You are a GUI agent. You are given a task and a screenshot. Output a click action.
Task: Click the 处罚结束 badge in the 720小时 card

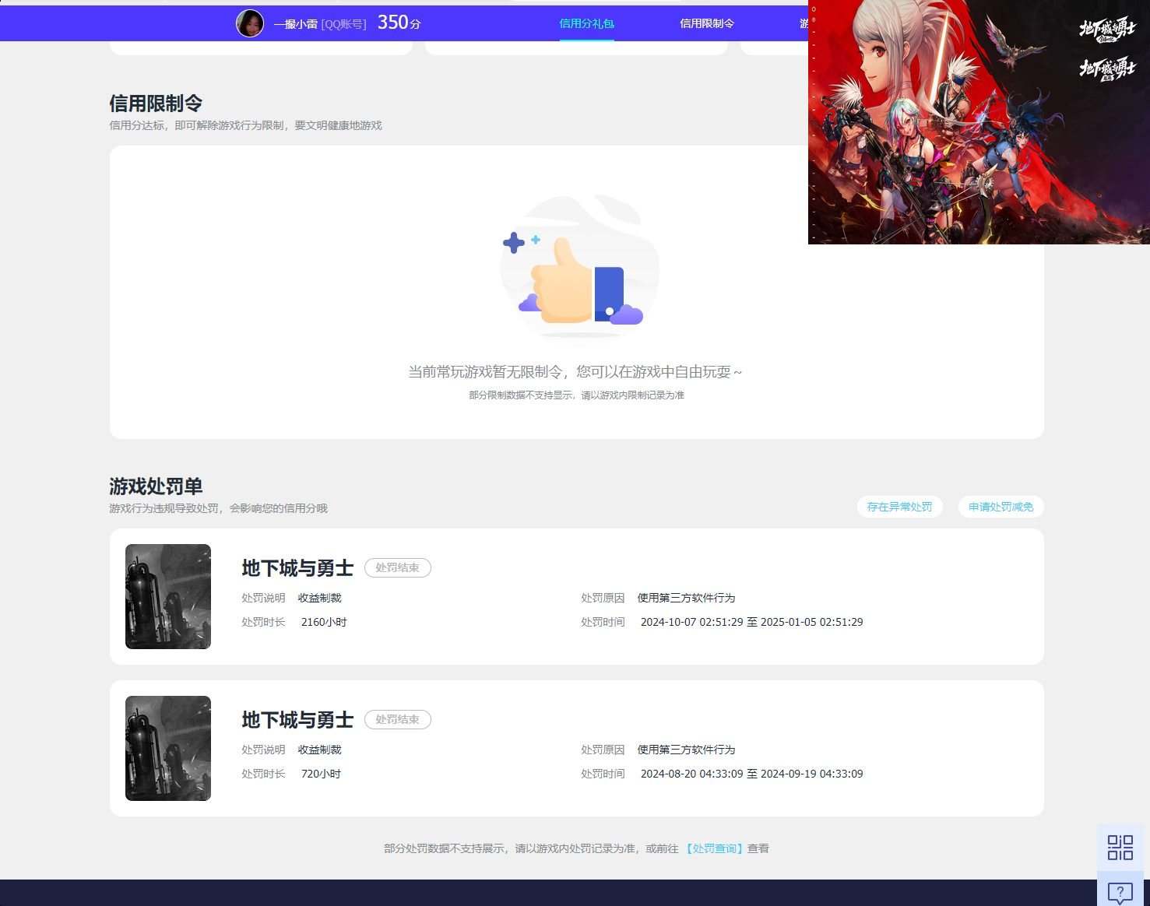[398, 719]
